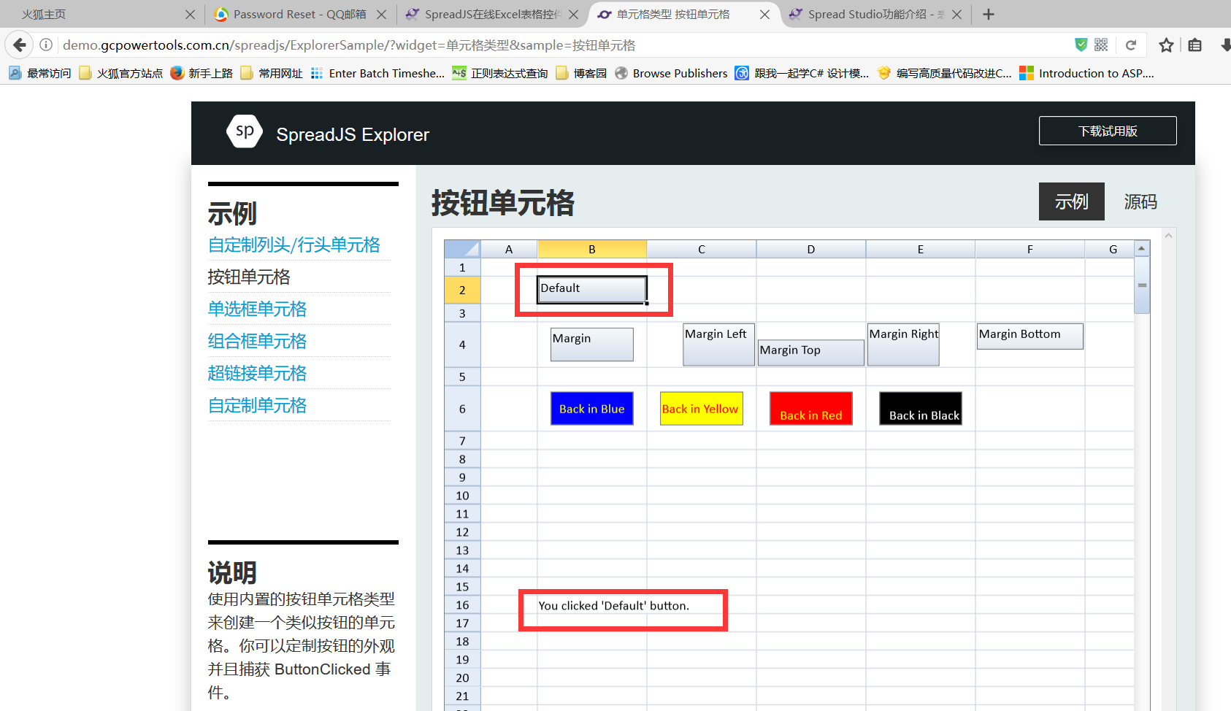Click the green shield icon in address bar

[1081, 45]
